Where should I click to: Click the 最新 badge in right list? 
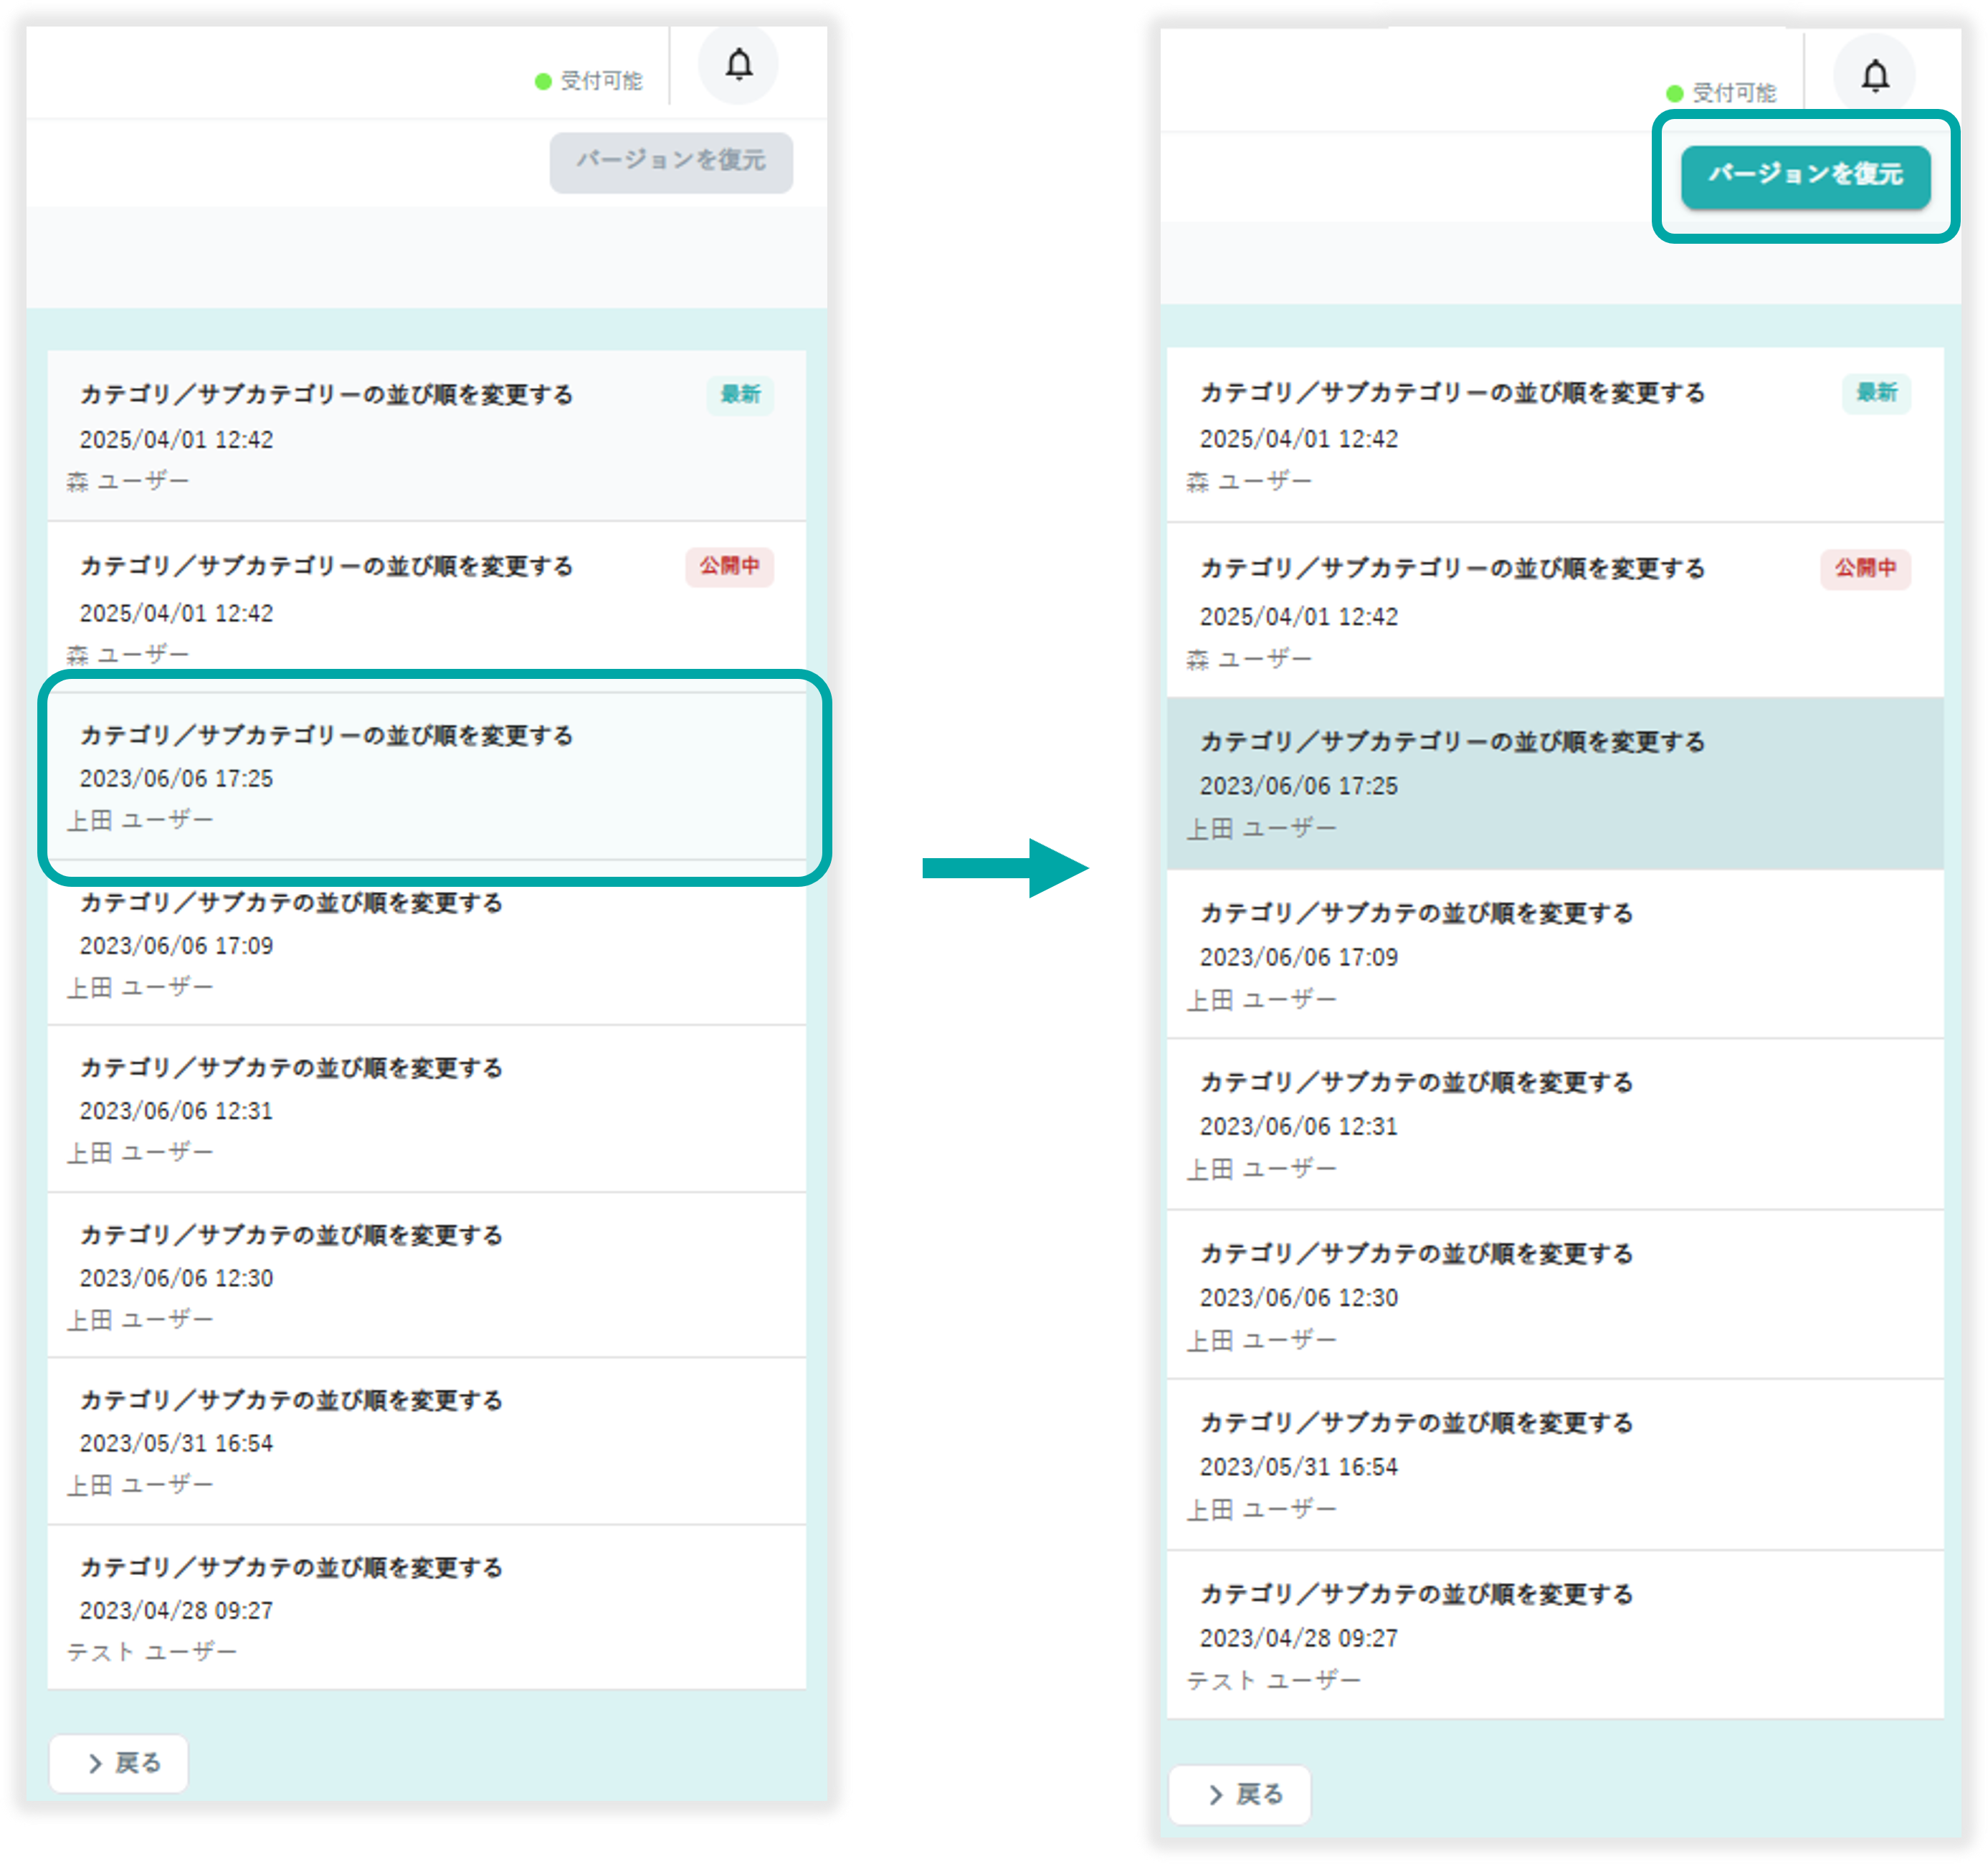[x=1876, y=392]
